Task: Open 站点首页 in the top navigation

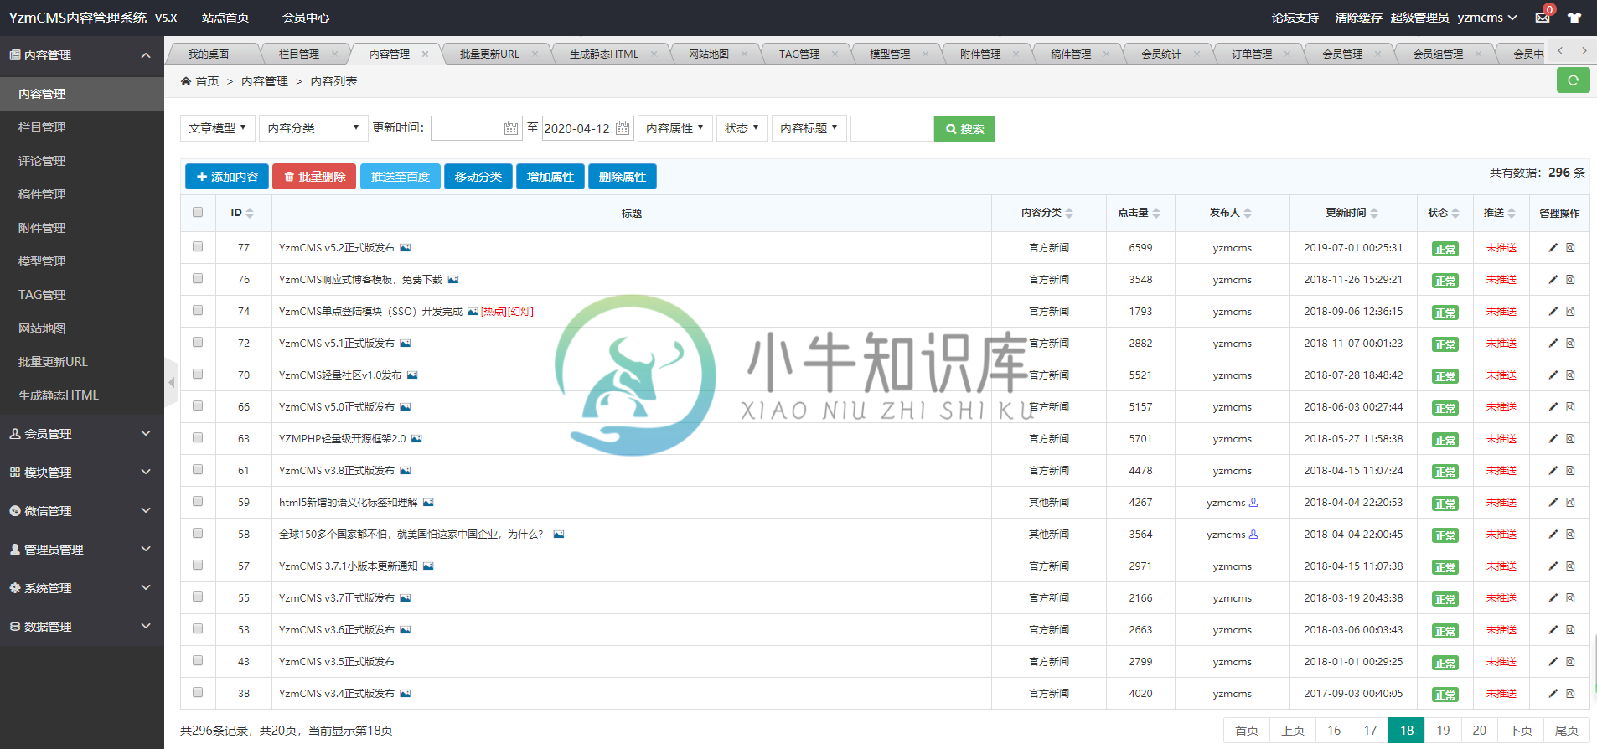Action: 225,18
